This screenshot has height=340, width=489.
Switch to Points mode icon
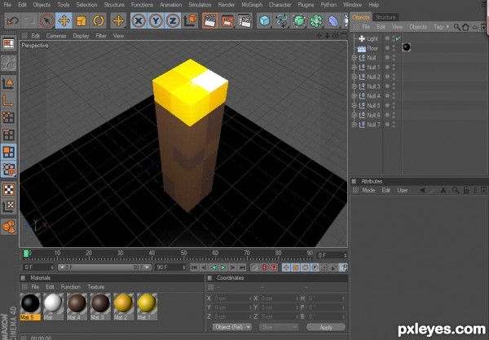click(9, 117)
